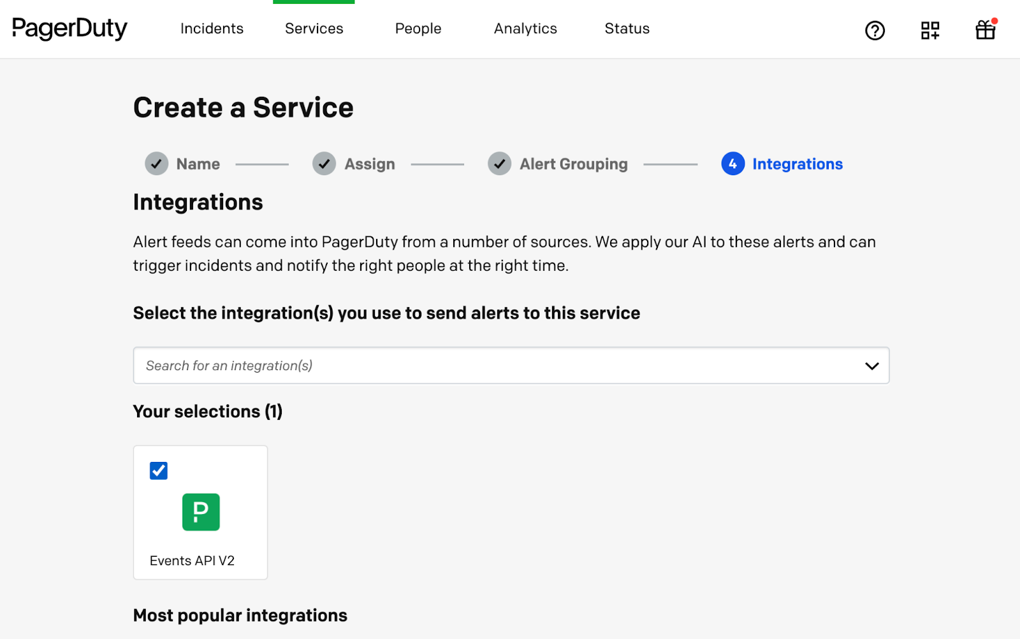Click the green Events API V2 logo
The height and width of the screenshot is (639, 1020).
pyautogui.click(x=201, y=512)
